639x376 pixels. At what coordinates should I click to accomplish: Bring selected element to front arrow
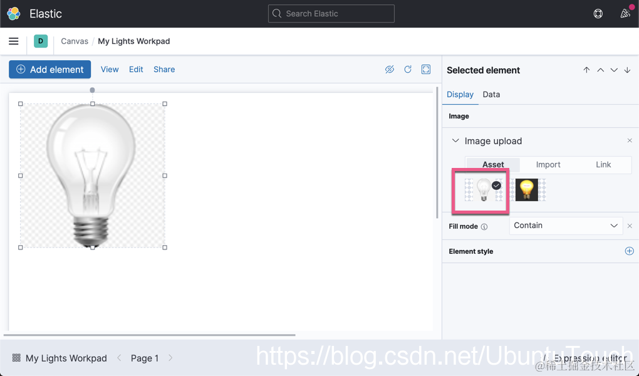tap(586, 70)
